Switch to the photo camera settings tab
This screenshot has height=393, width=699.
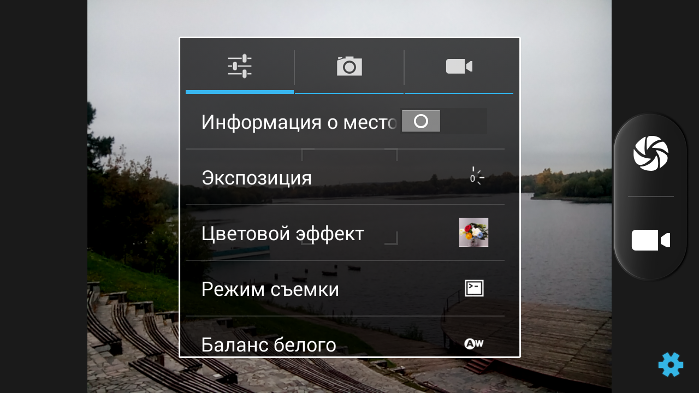pos(349,67)
